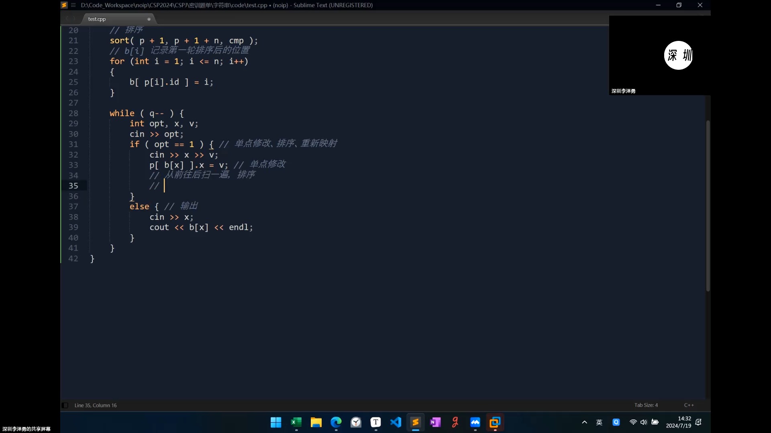
Task: Minimize the Sublime Text window
Action: coord(658,5)
